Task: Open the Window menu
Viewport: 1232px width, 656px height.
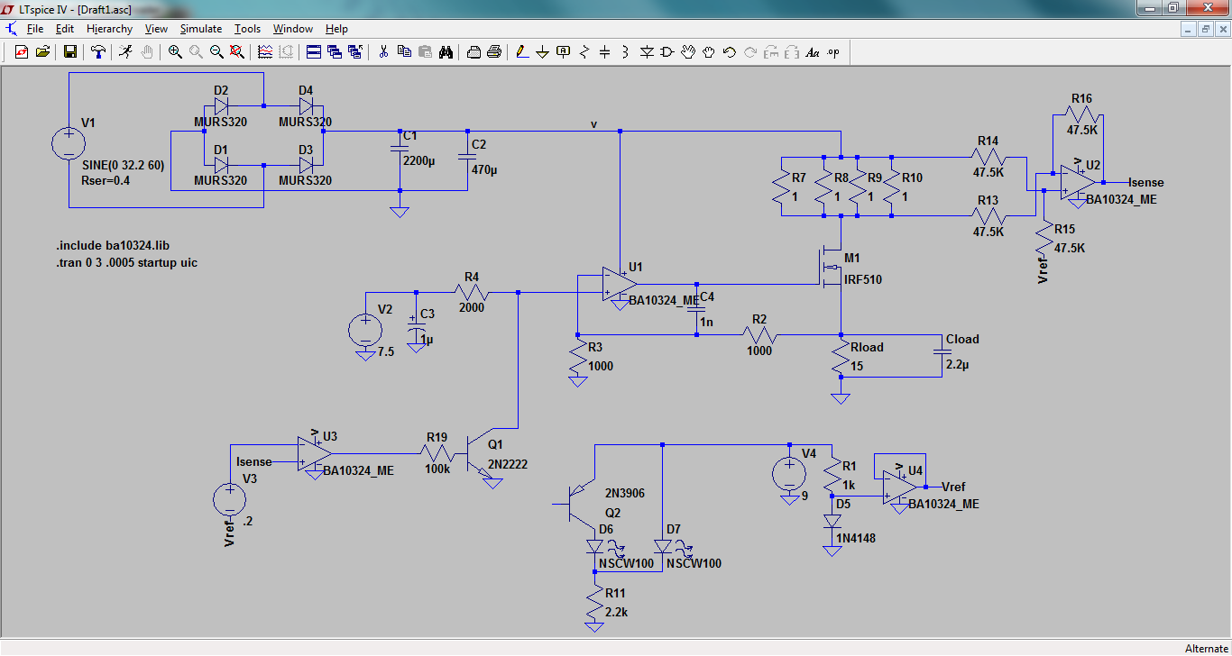Action: (293, 29)
